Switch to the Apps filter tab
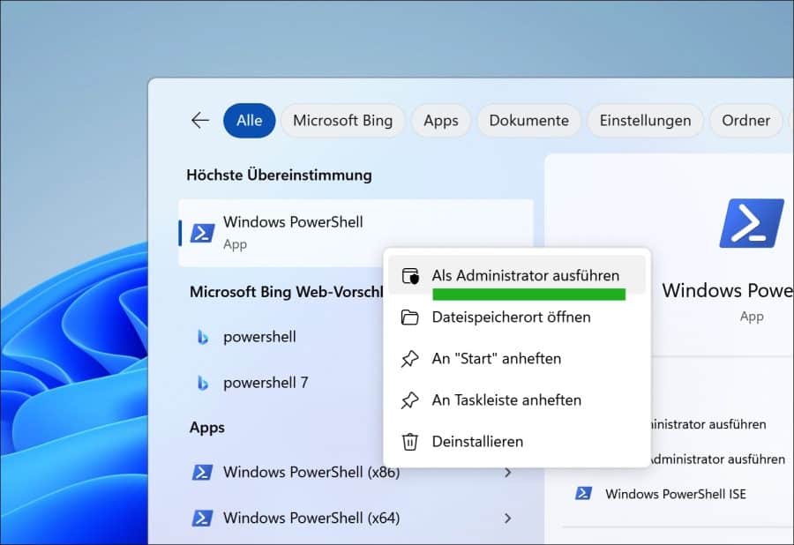 pyautogui.click(x=440, y=120)
